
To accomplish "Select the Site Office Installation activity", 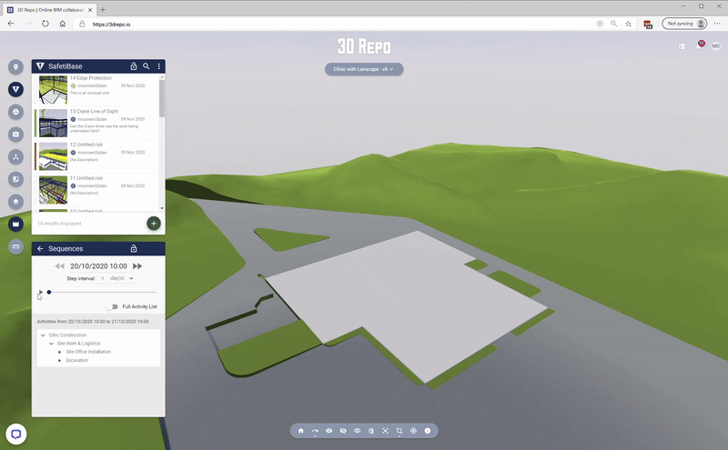I will point(88,352).
